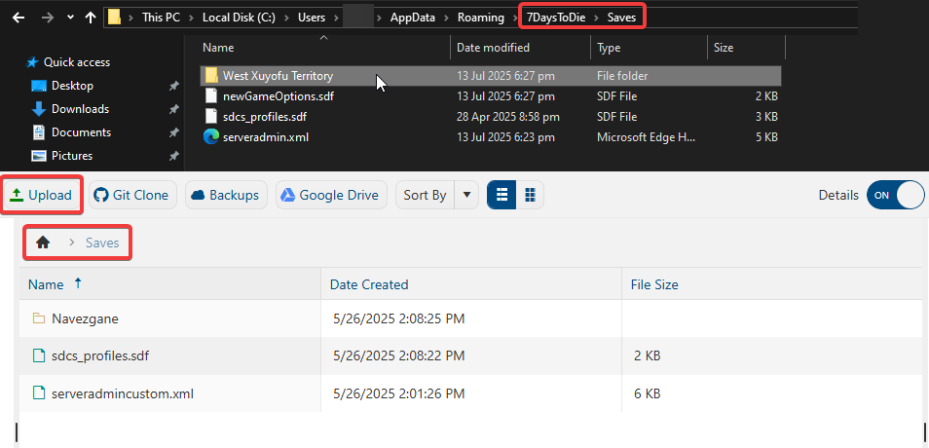The height and width of the screenshot is (448, 929).
Task: Open Desktop in the navigation pane
Action: point(72,86)
